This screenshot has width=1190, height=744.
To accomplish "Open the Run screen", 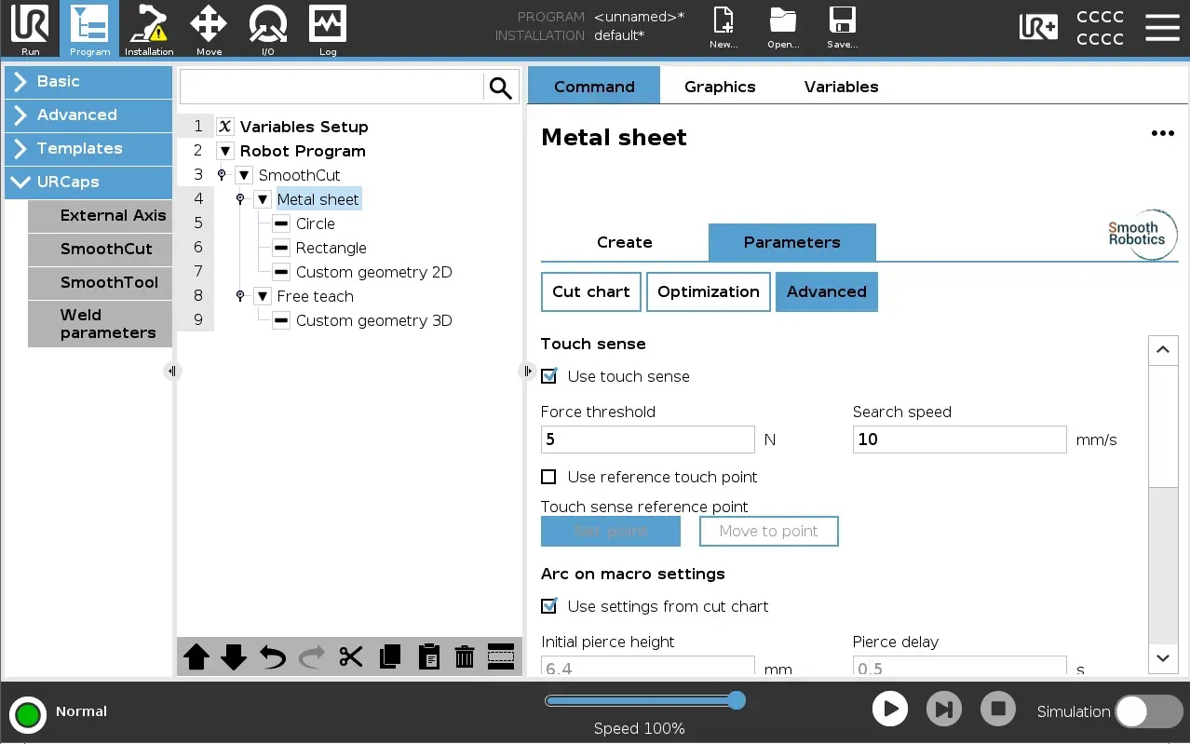I will pos(30,29).
